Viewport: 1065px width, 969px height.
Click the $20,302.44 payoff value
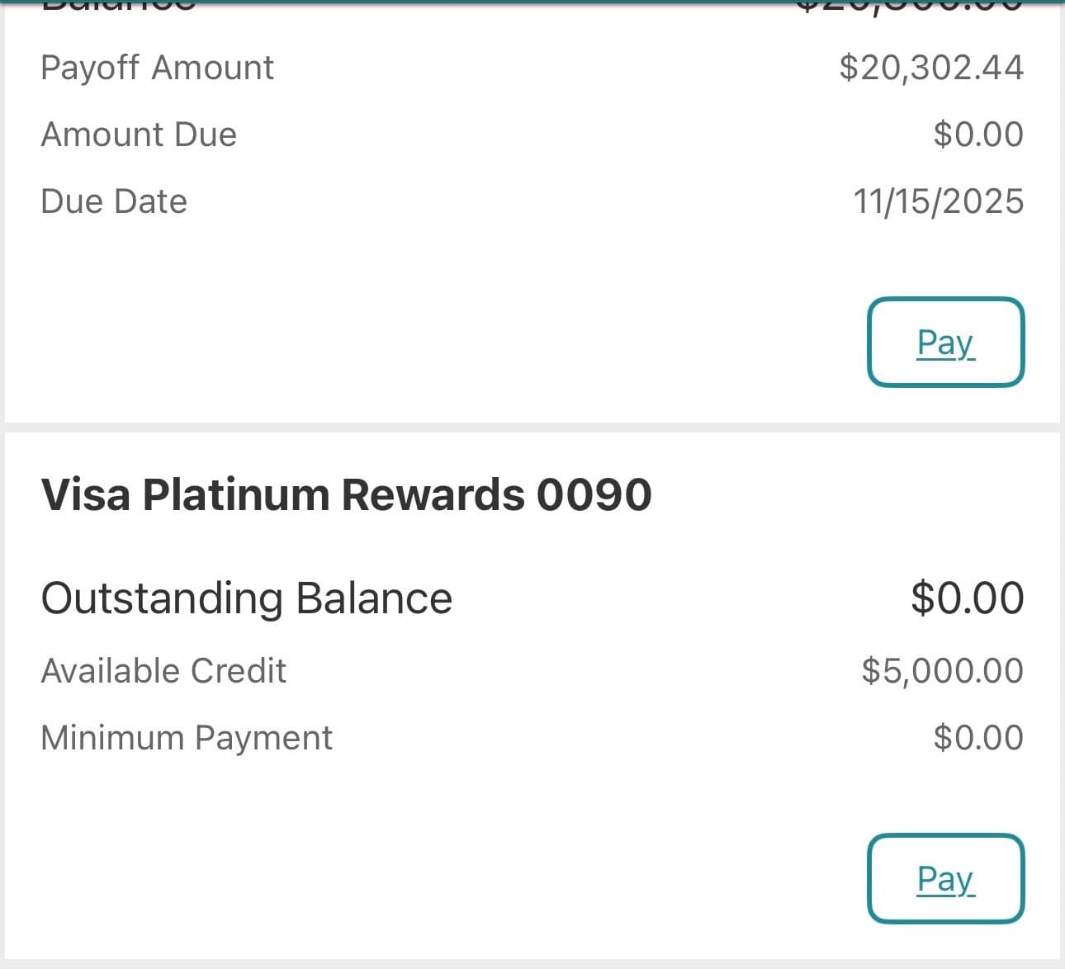tap(931, 68)
